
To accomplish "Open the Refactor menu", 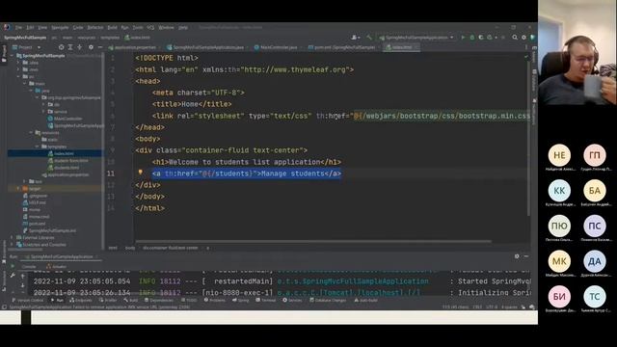I will pyautogui.click(x=94, y=28).
